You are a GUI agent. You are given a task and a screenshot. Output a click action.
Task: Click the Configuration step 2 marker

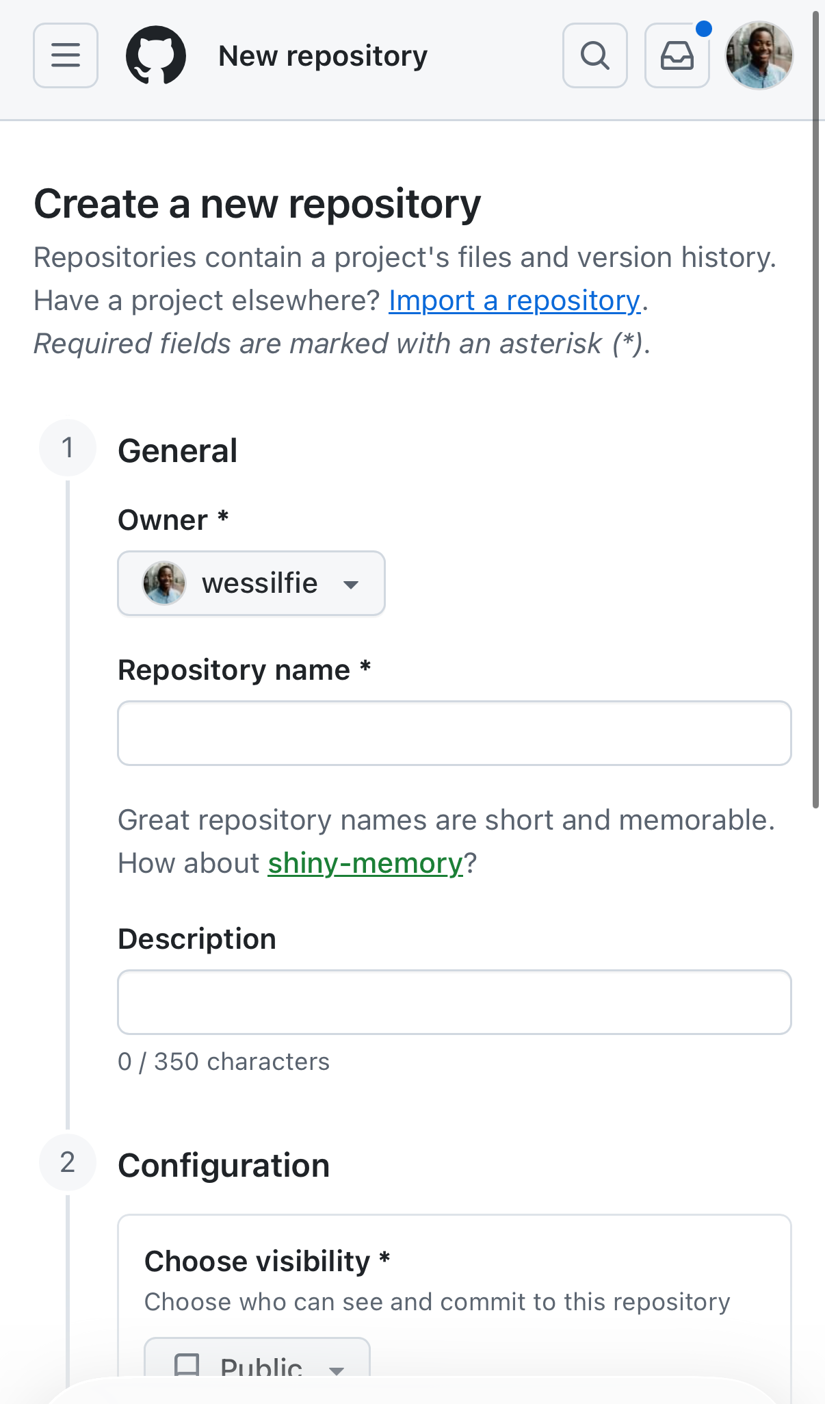coord(68,1162)
